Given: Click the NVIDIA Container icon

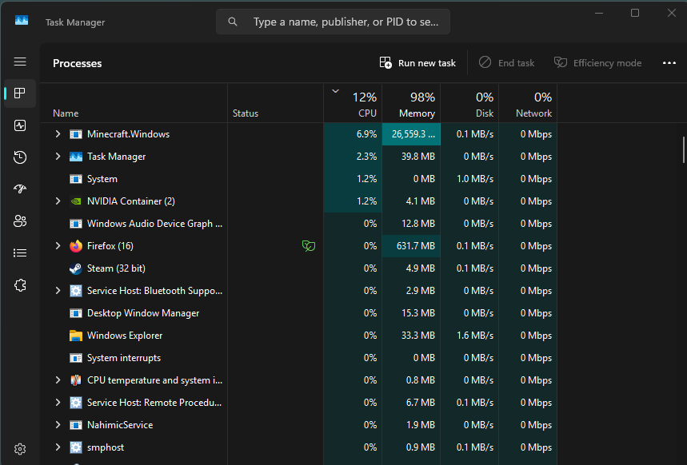Looking at the screenshot, I should tap(76, 201).
